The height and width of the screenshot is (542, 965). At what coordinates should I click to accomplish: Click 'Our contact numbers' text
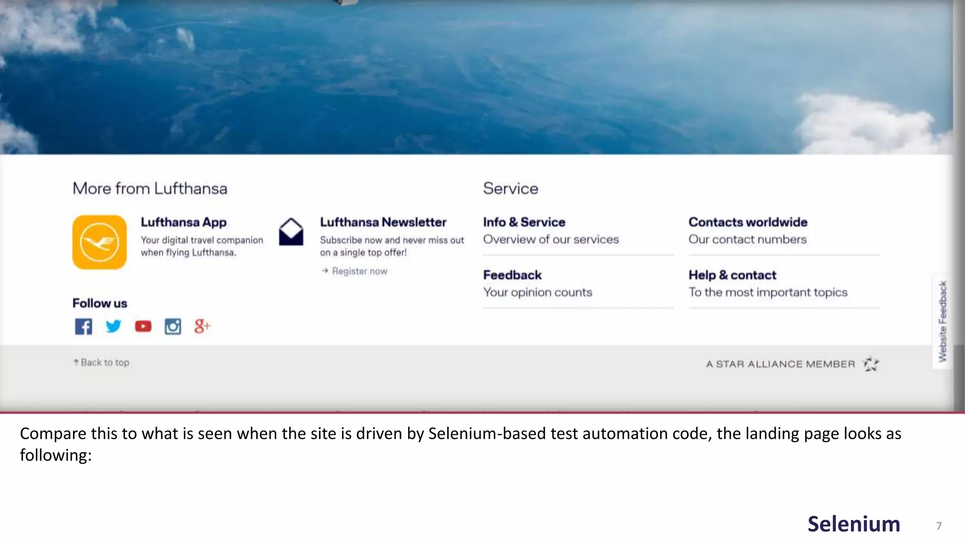pyautogui.click(x=747, y=239)
